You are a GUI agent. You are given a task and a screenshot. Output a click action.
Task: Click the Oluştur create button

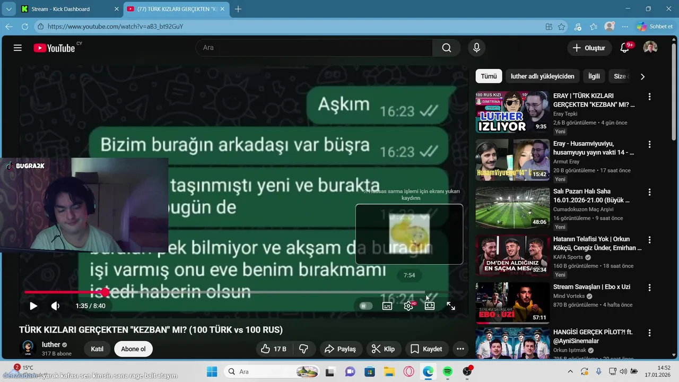(x=589, y=48)
